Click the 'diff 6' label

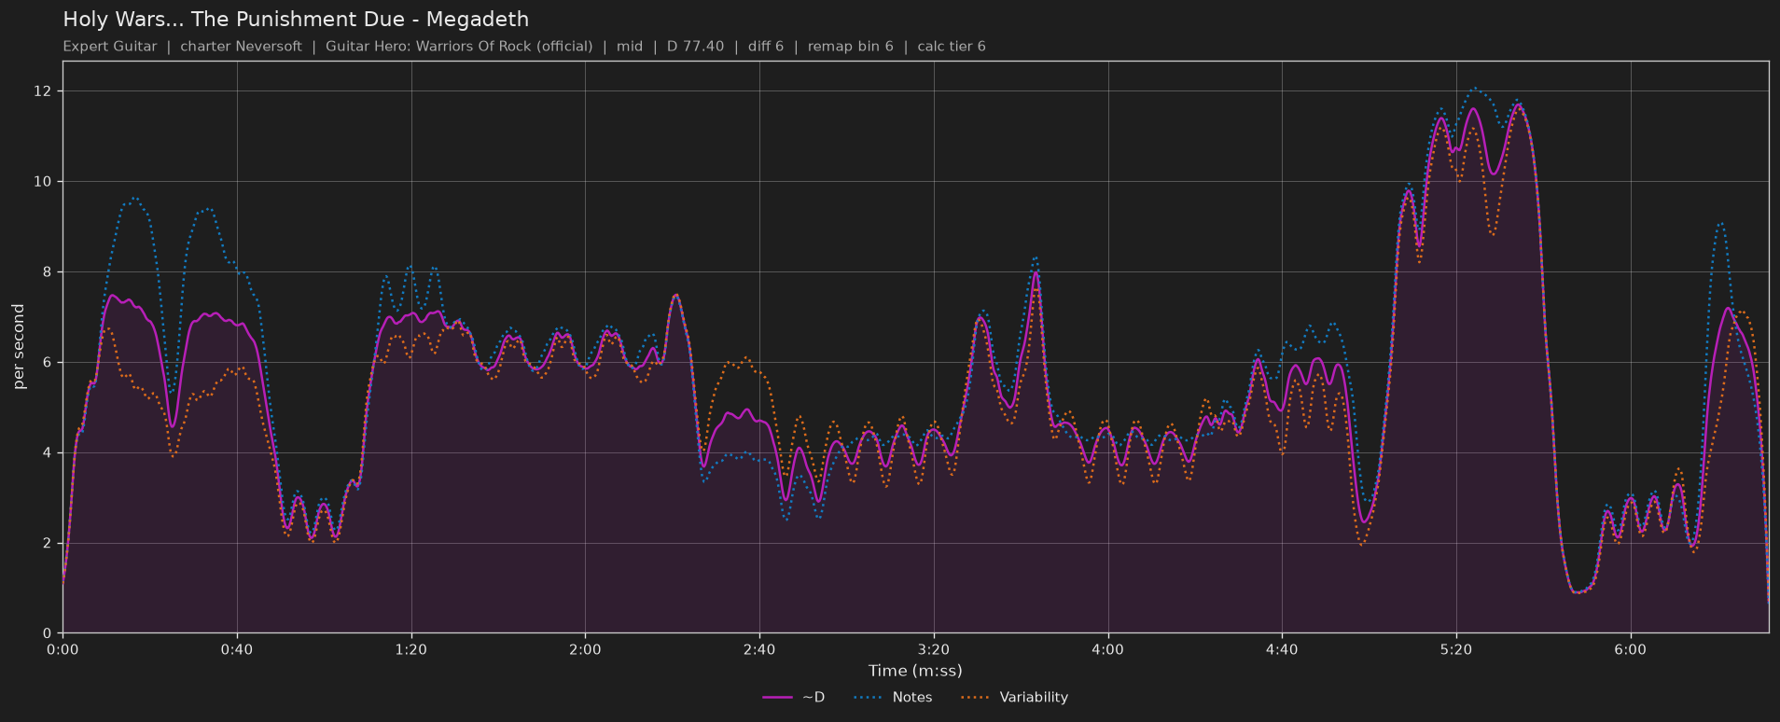pos(766,47)
